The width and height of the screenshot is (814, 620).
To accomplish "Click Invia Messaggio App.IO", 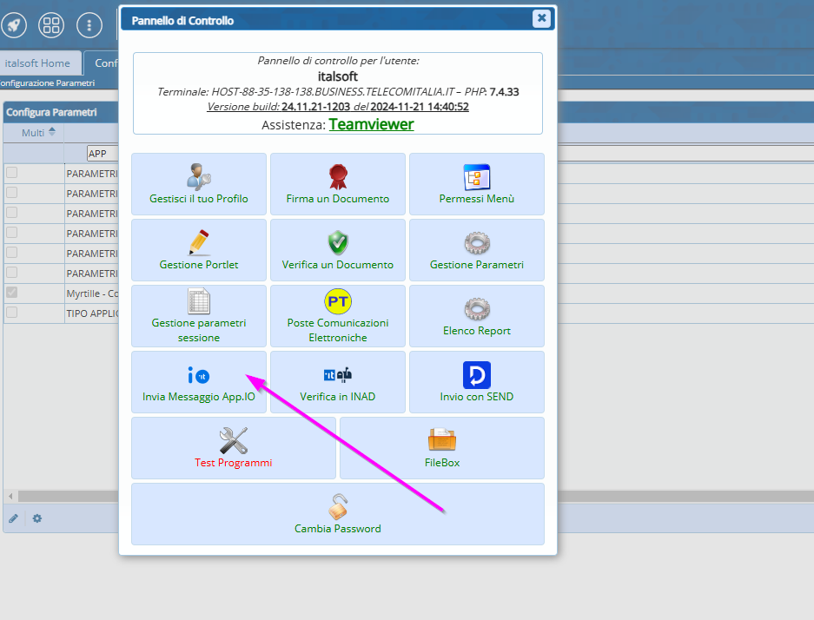I will point(198,382).
